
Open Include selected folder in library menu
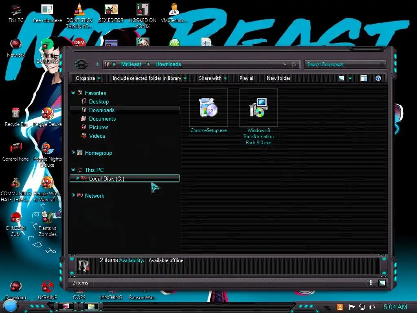point(150,78)
